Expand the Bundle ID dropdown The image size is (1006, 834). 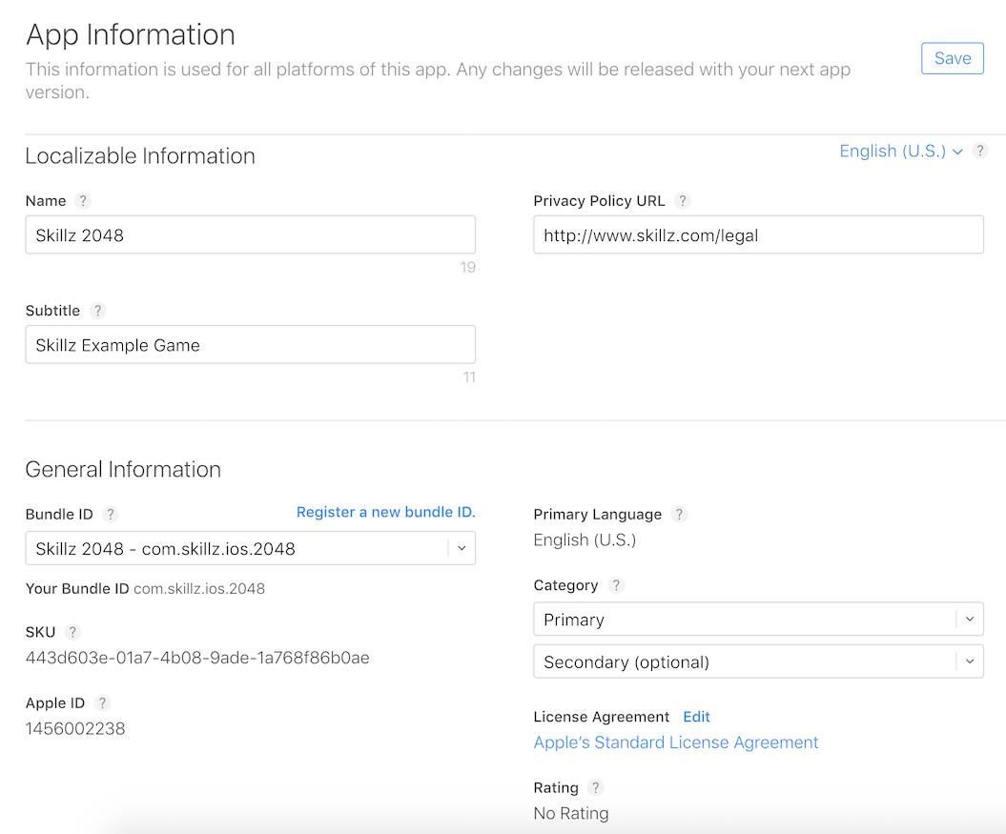pos(250,548)
